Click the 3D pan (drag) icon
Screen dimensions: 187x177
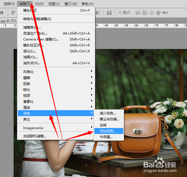(x=152, y=13)
